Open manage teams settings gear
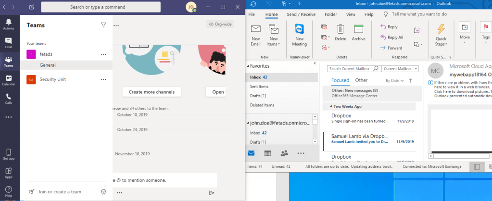The width and height of the screenshot is (492, 201). point(103,192)
